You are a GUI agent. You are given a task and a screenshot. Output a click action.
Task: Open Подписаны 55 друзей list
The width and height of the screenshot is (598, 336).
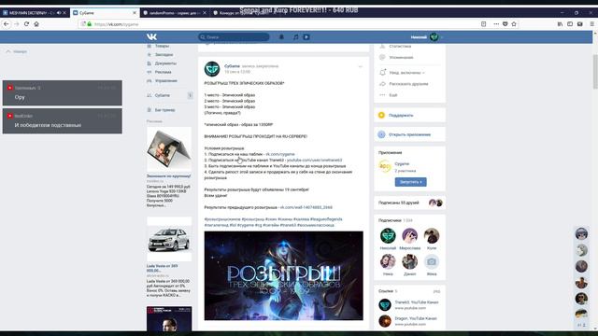[409, 203]
